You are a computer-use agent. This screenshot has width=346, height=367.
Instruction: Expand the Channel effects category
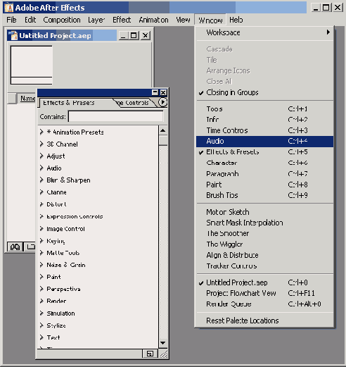(41, 192)
